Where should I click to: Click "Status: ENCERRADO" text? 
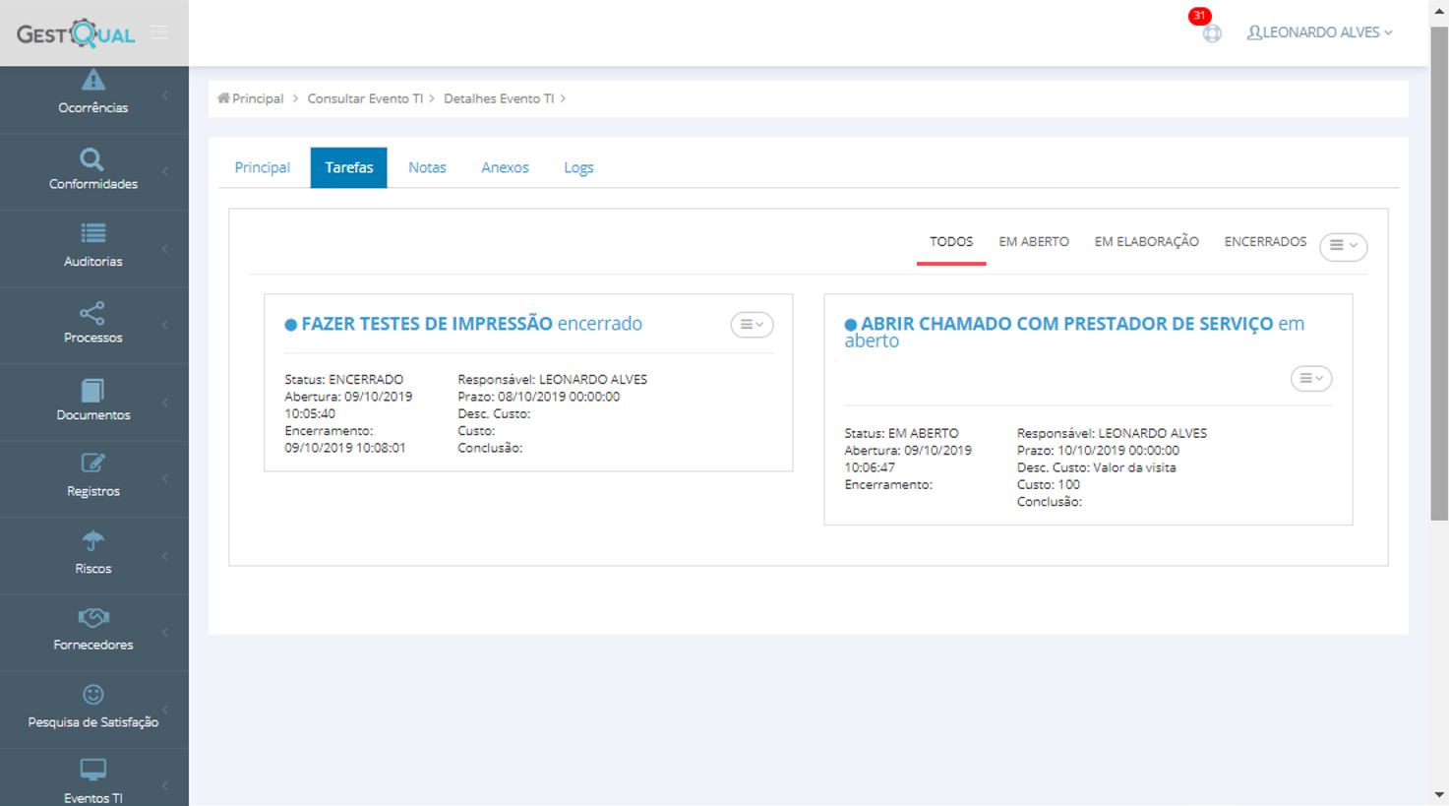[x=343, y=379]
